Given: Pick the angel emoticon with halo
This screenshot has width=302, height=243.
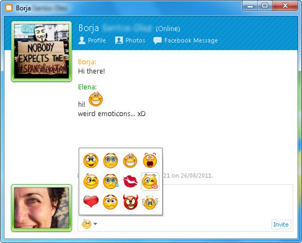Looking at the screenshot, I should click(150, 203).
